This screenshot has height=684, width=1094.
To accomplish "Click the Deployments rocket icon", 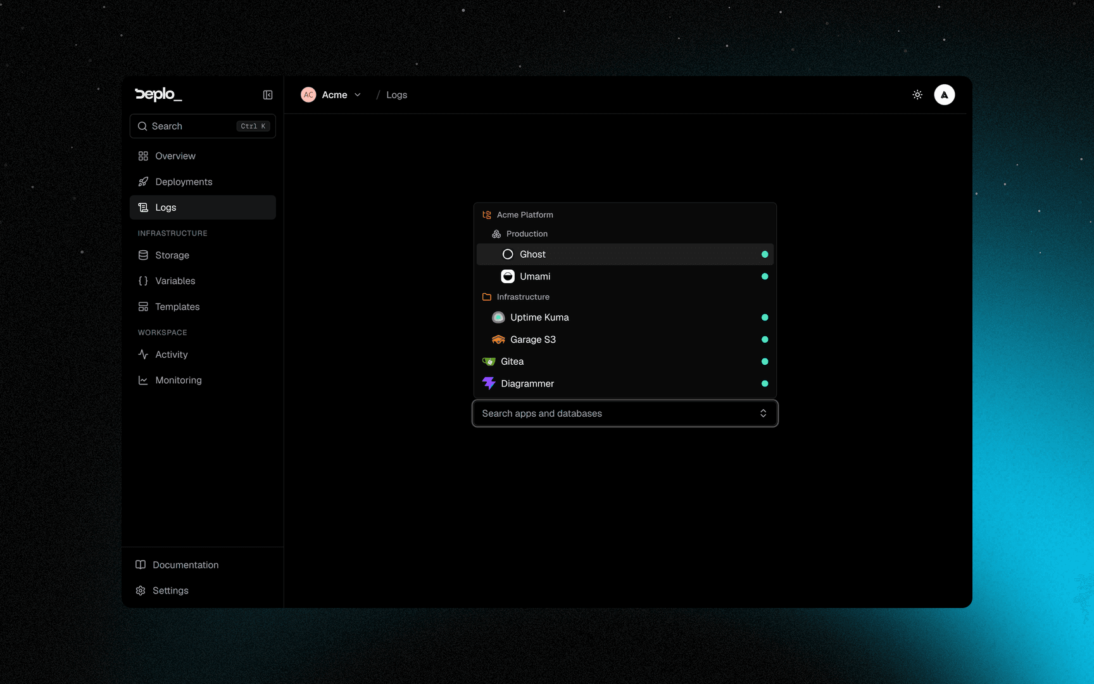I will click(143, 182).
